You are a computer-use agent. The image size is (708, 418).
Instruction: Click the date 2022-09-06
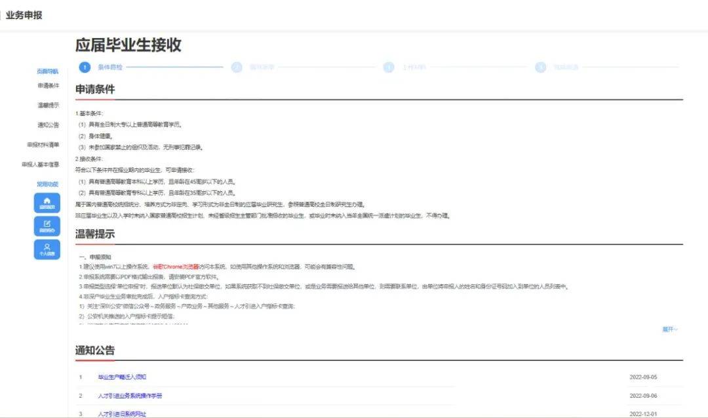coord(643,396)
